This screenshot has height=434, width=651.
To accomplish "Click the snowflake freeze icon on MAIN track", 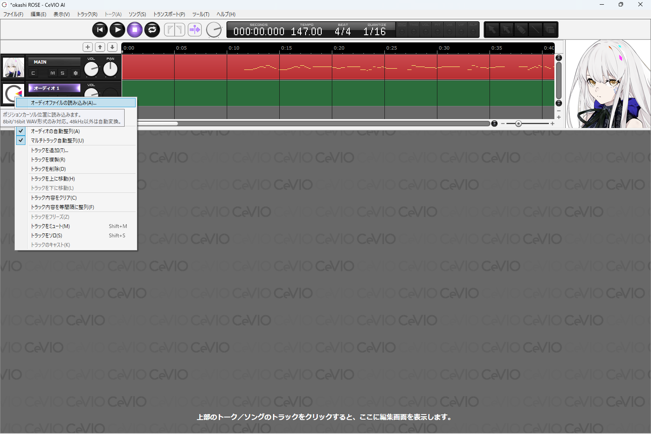I will point(75,73).
